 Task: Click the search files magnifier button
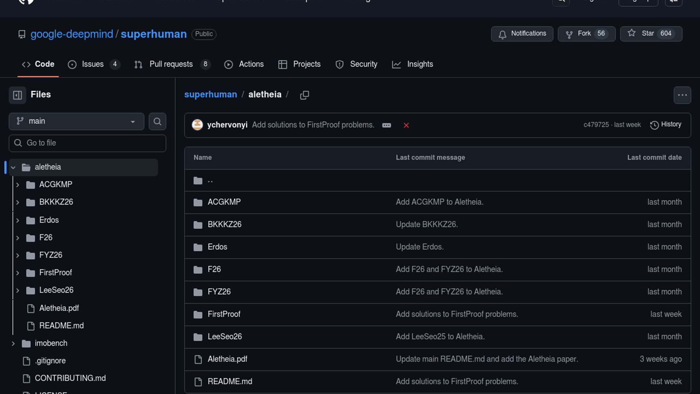pos(157,121)
